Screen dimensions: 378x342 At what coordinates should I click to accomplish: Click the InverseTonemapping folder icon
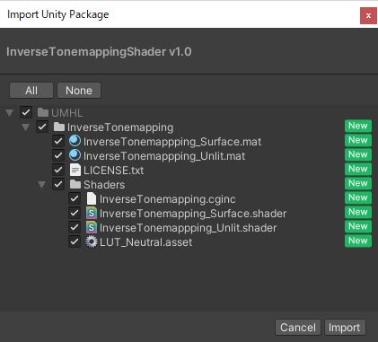coord(59,127)
